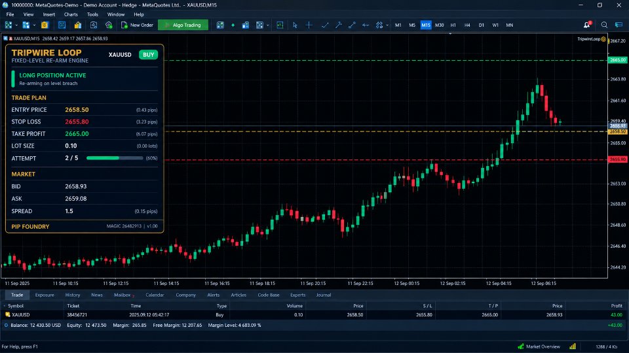The width and height of the screenshot is (629, 353).
Task: Open a new chart via toolbar icon
Action: tap(8, 25)
